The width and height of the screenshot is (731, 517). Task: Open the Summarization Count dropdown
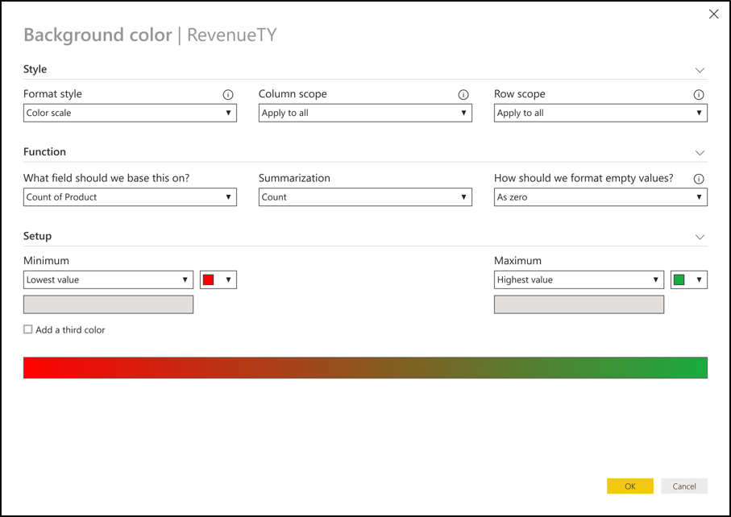point(366,197)
